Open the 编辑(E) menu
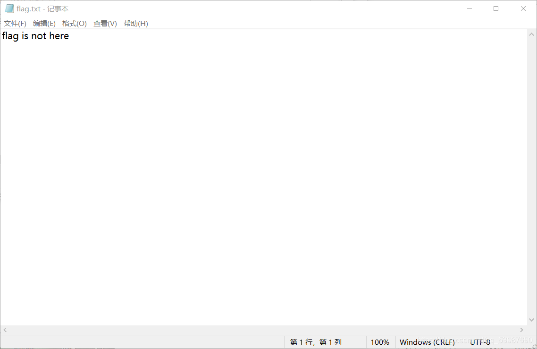 44,23
